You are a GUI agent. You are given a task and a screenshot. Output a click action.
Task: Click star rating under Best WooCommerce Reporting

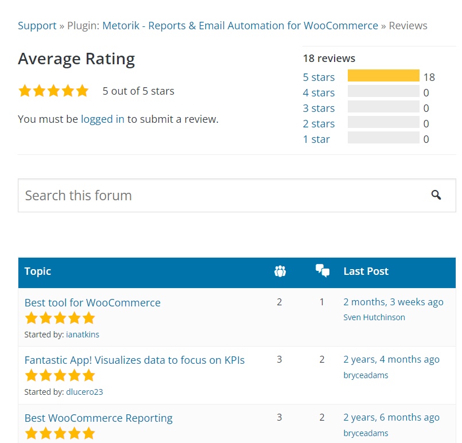(60, 434)
